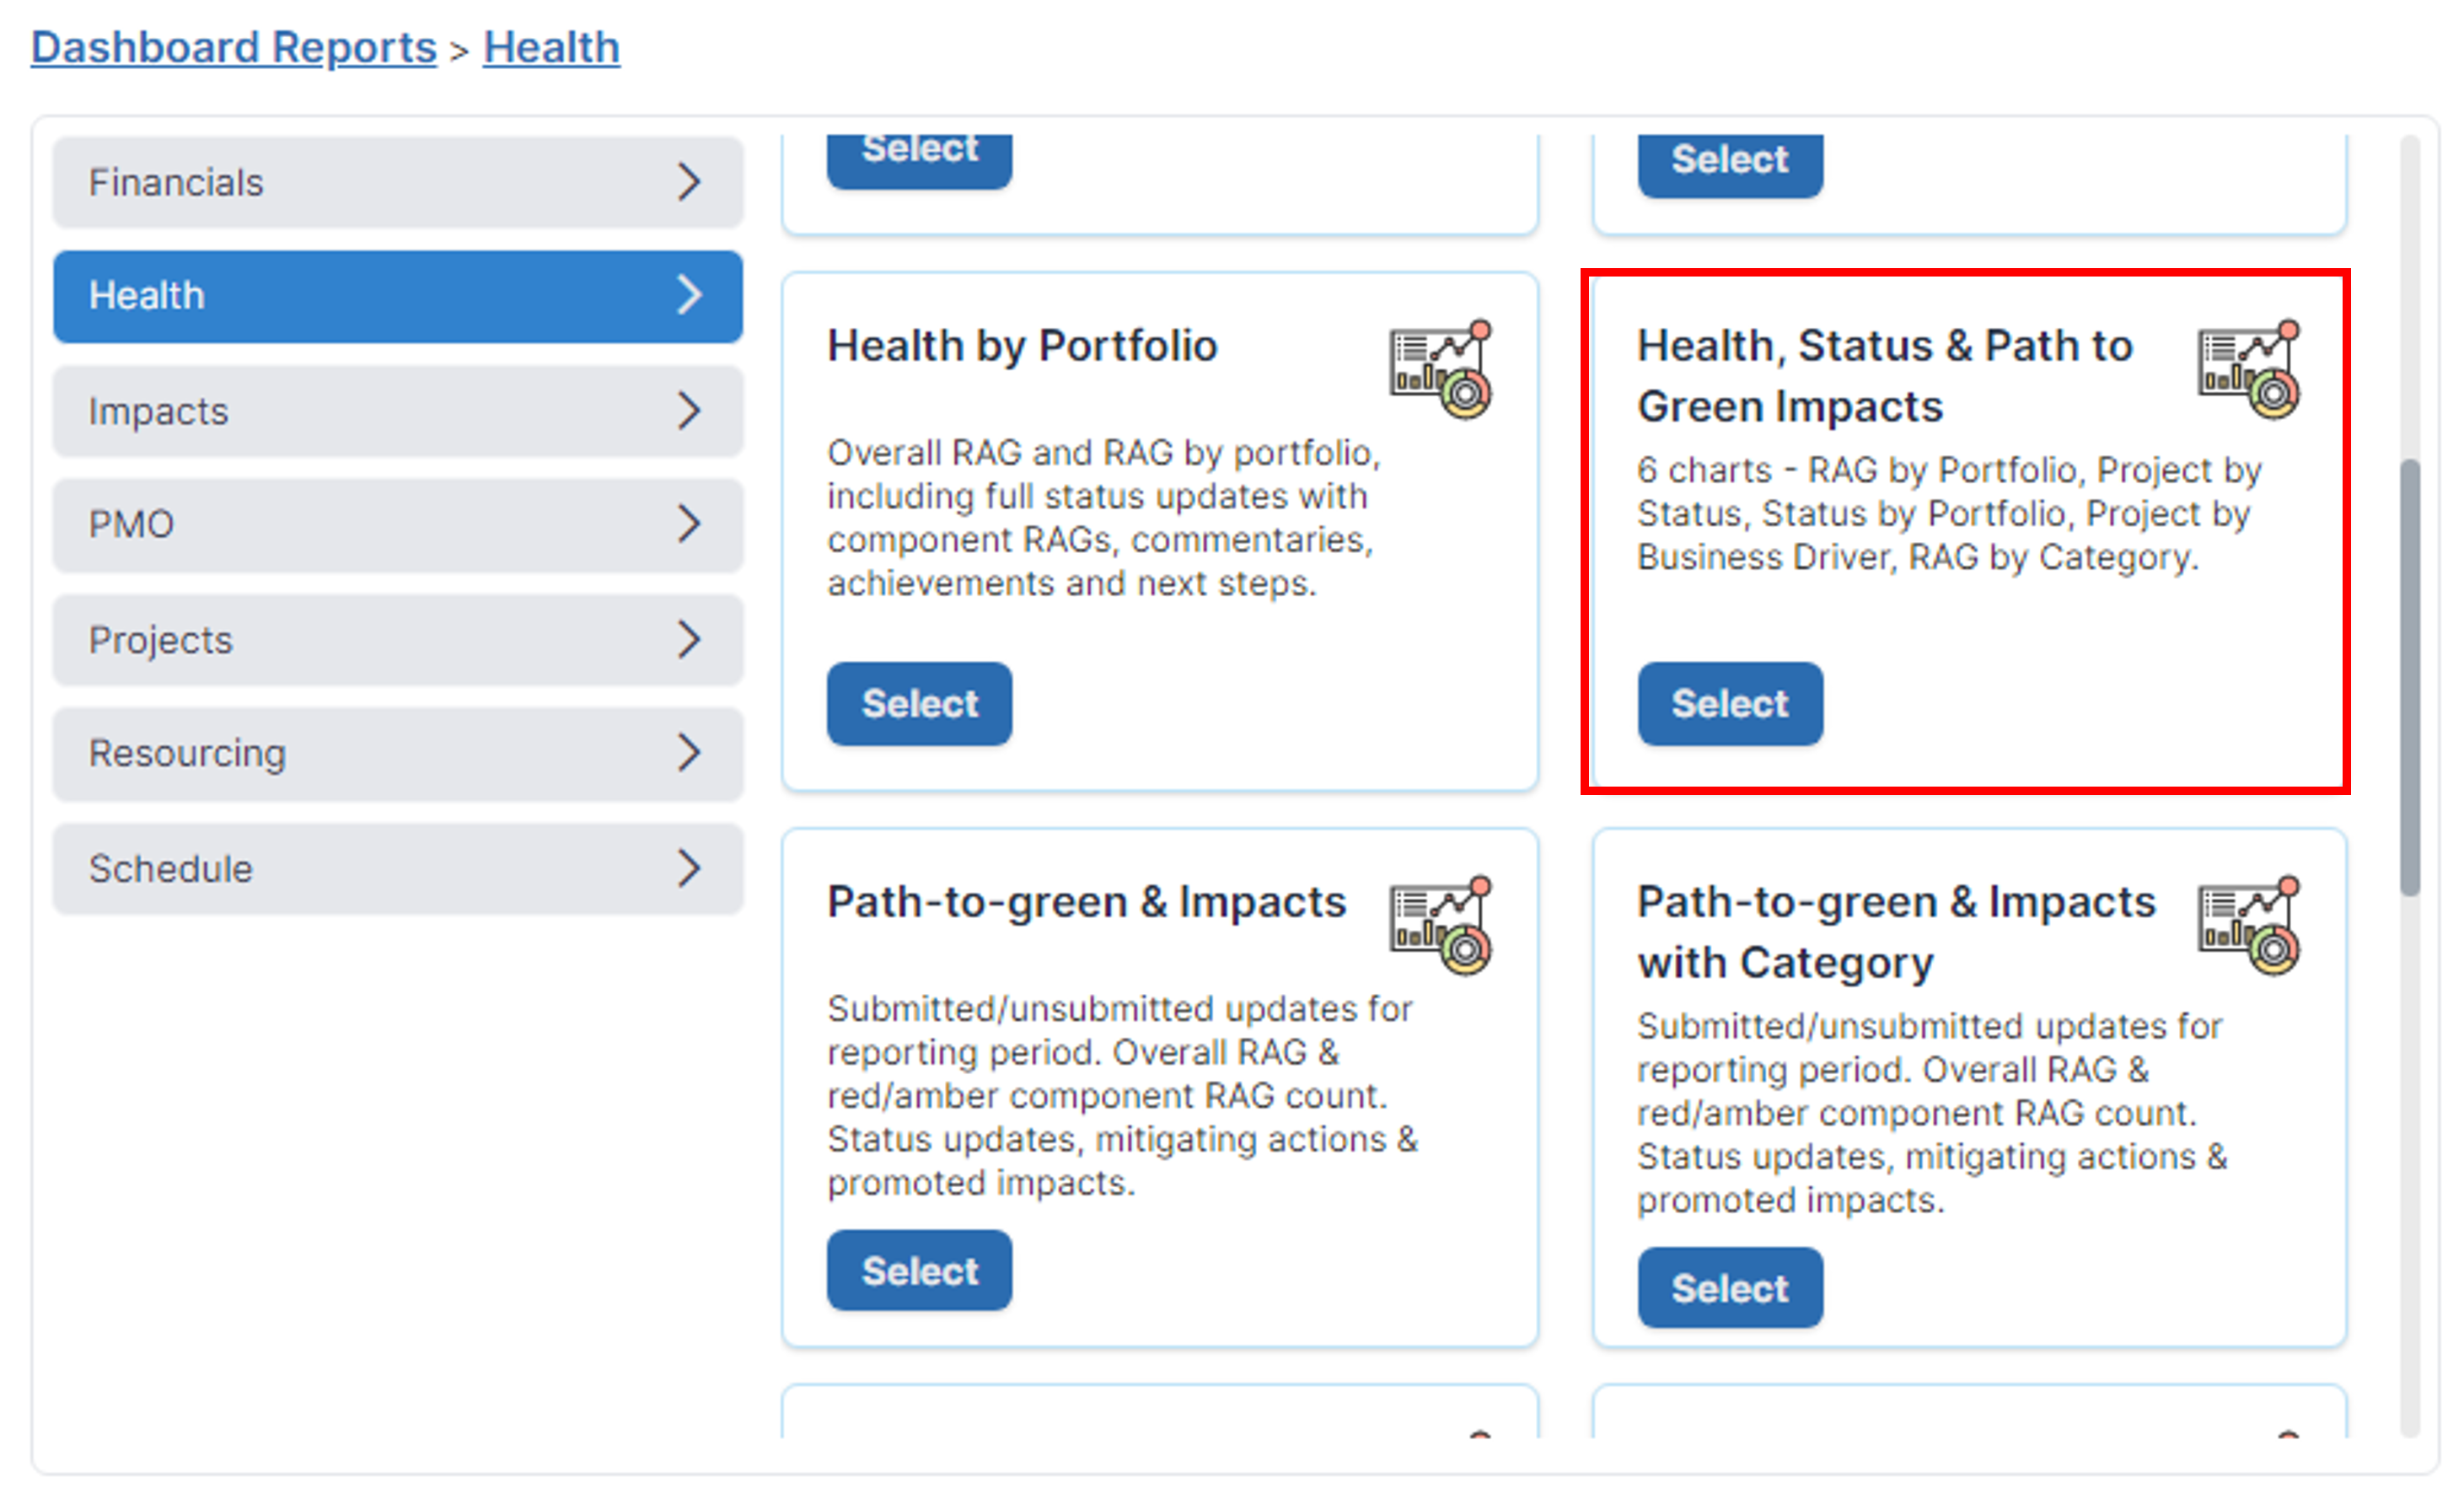Expand the Projects category chevron

[688, 639]
